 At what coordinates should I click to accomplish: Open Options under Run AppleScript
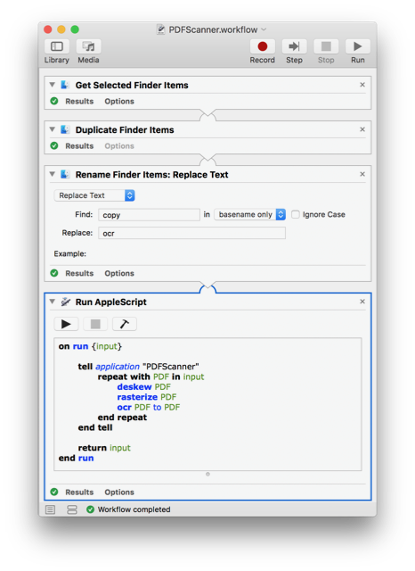[x=119, y=492]
